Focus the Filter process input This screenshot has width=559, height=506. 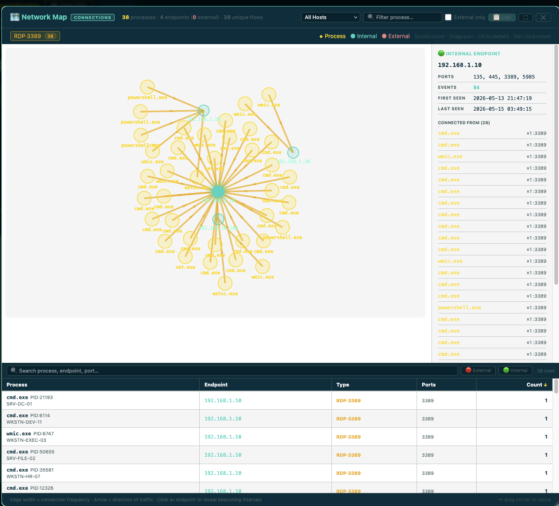(402, 17)
